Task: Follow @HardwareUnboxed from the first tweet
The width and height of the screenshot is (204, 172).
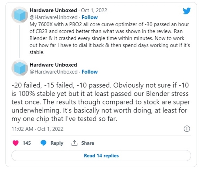Action: pyautogui.click(x=89, y=17)
